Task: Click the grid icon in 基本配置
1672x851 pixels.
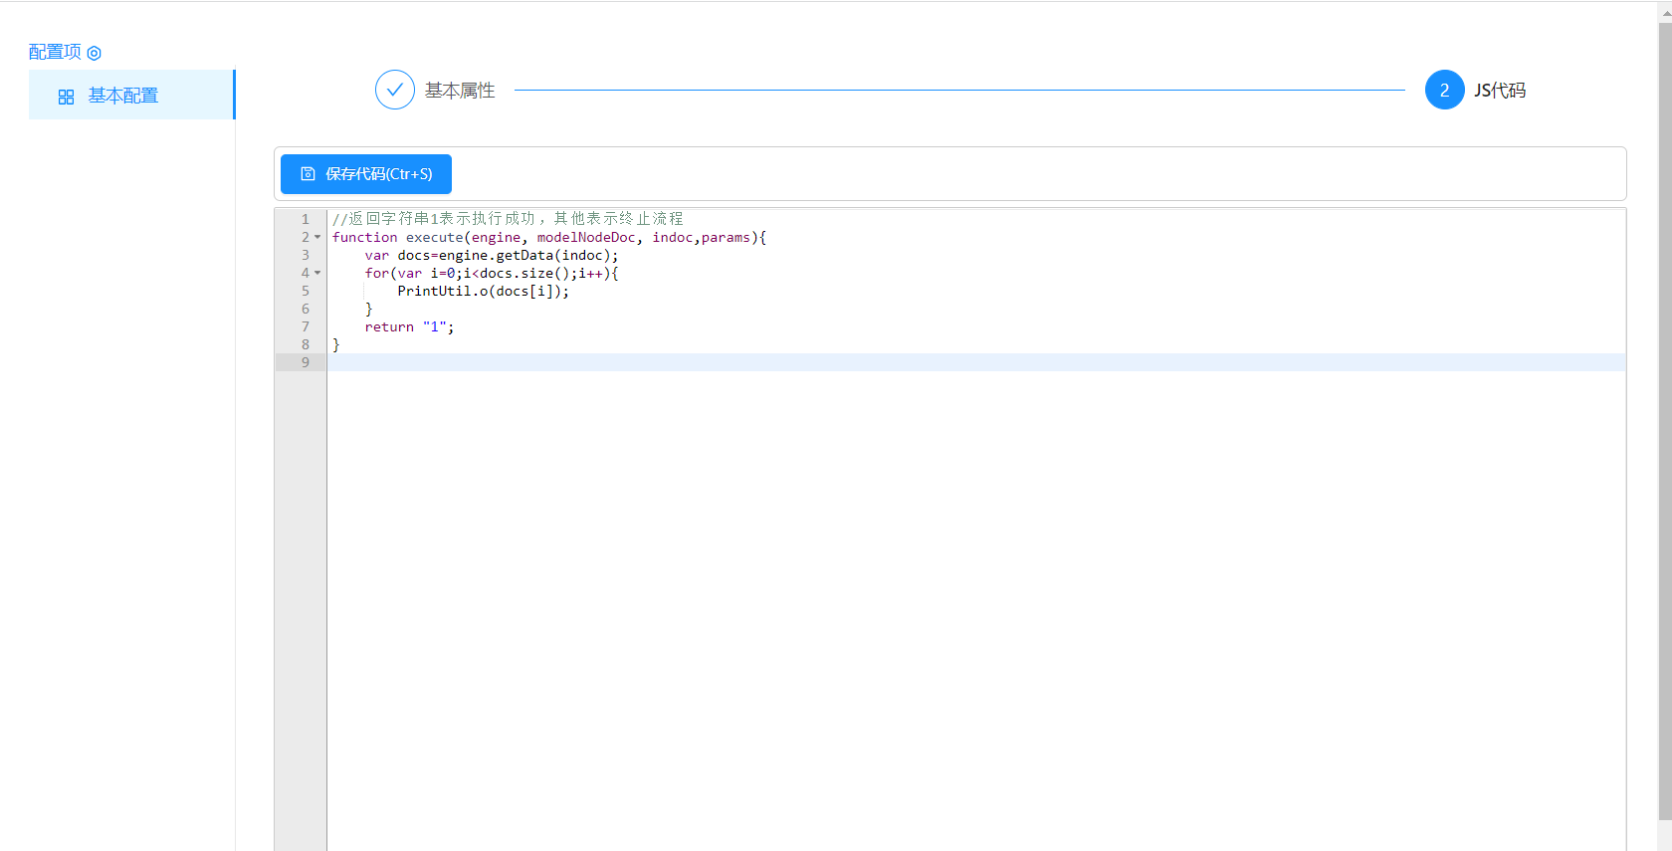Action: 67,97
